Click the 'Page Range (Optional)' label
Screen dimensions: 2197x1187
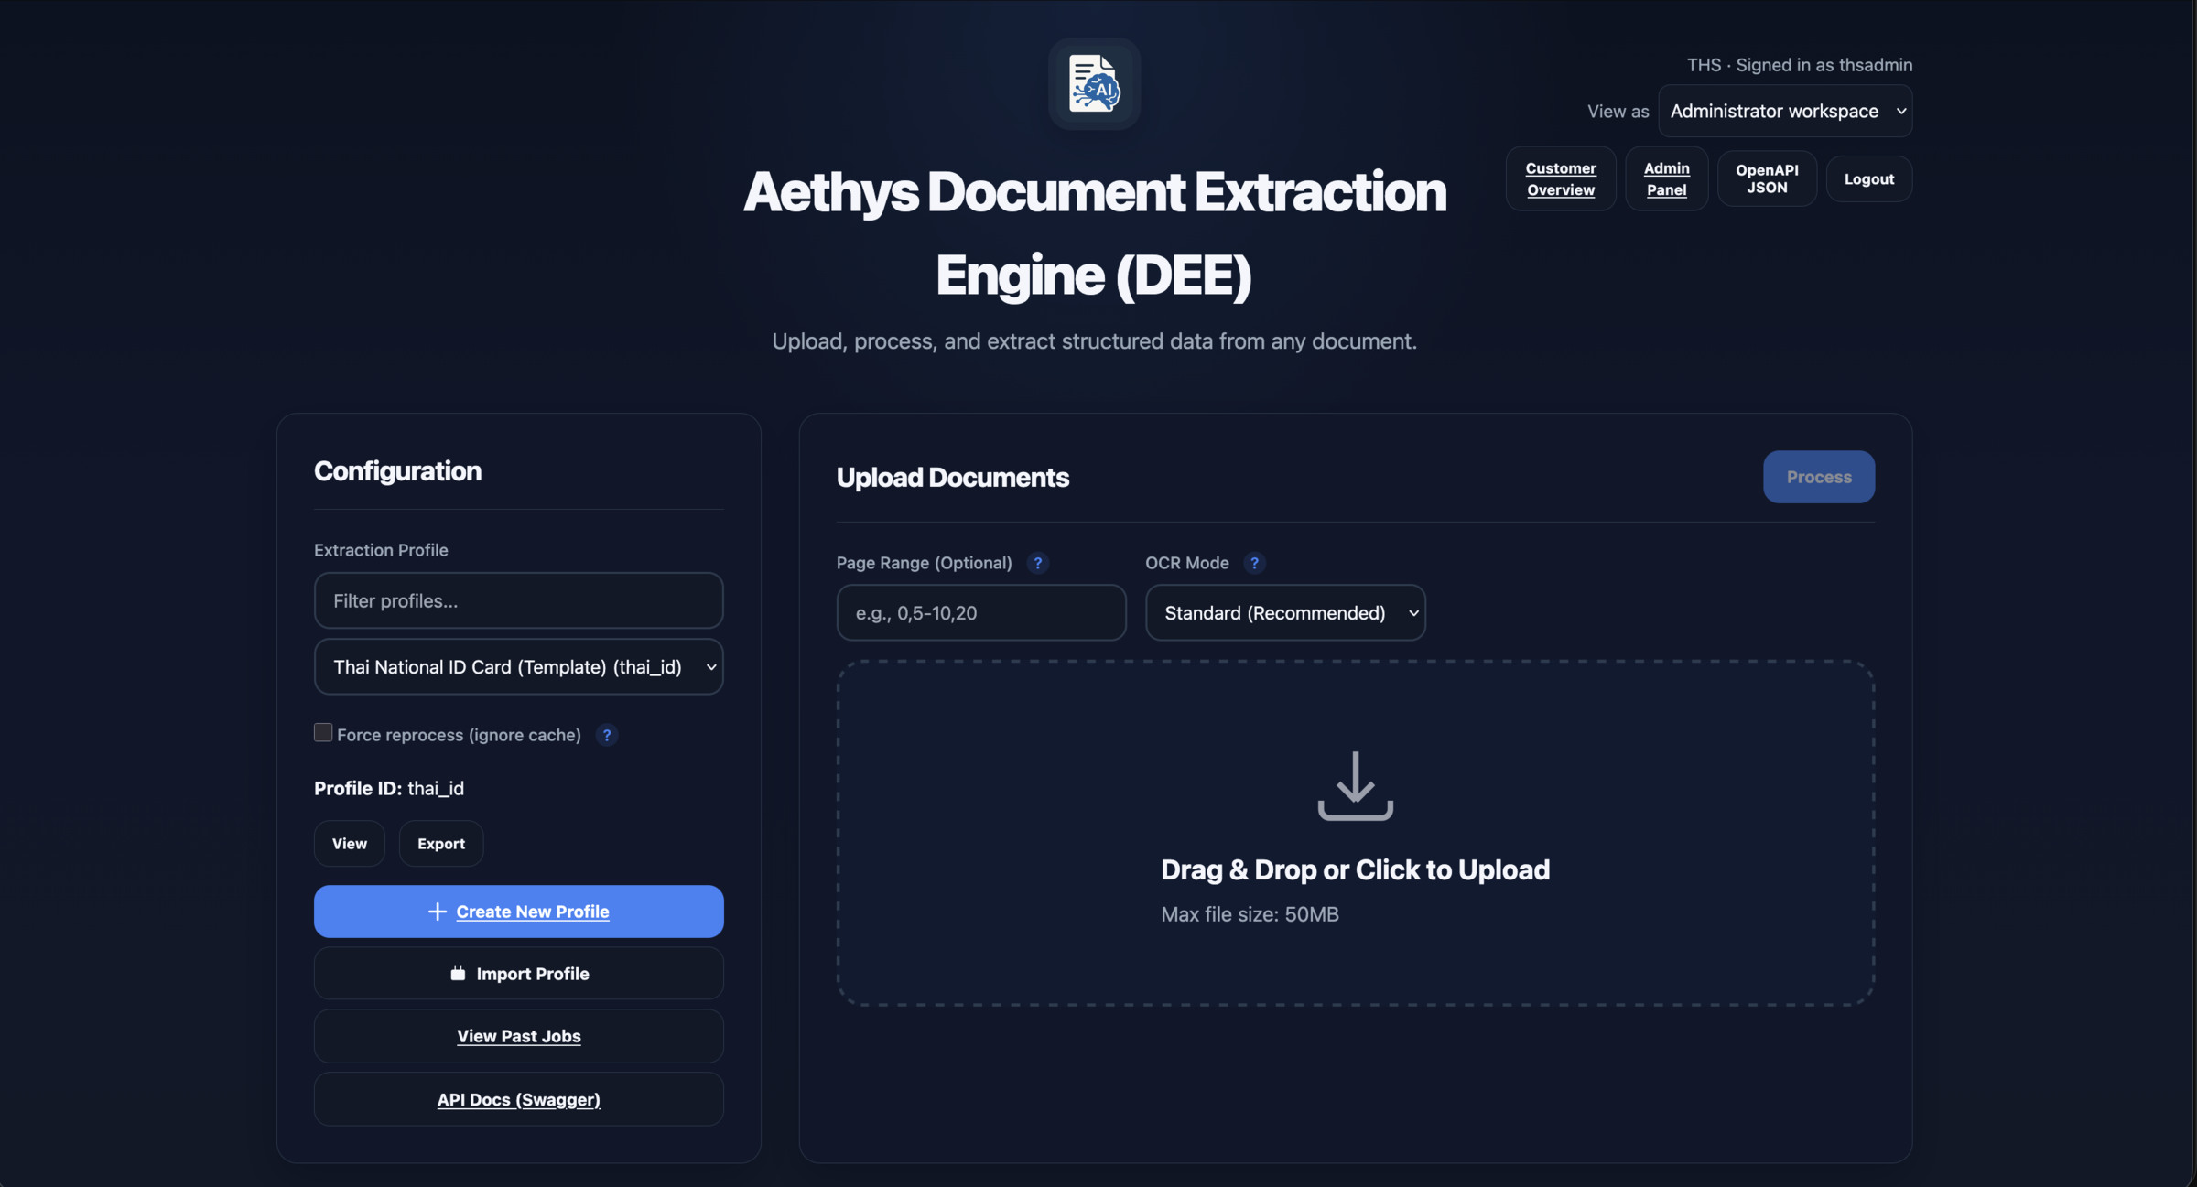tap(924, 563)
